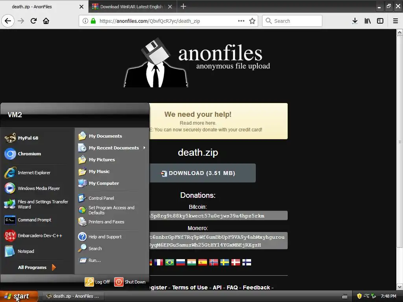
Task: Choose the Swedish flag language
Action: pyautogui.click(x=225, y=262)
